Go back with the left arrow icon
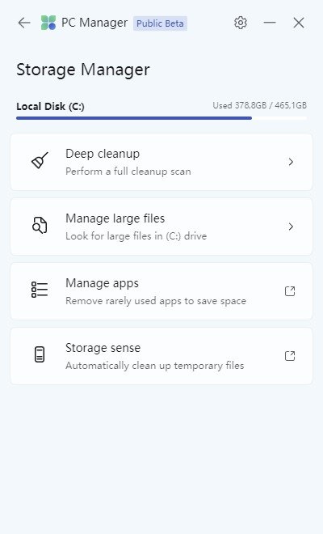The image size is (323, 534). tap(24, 23)
